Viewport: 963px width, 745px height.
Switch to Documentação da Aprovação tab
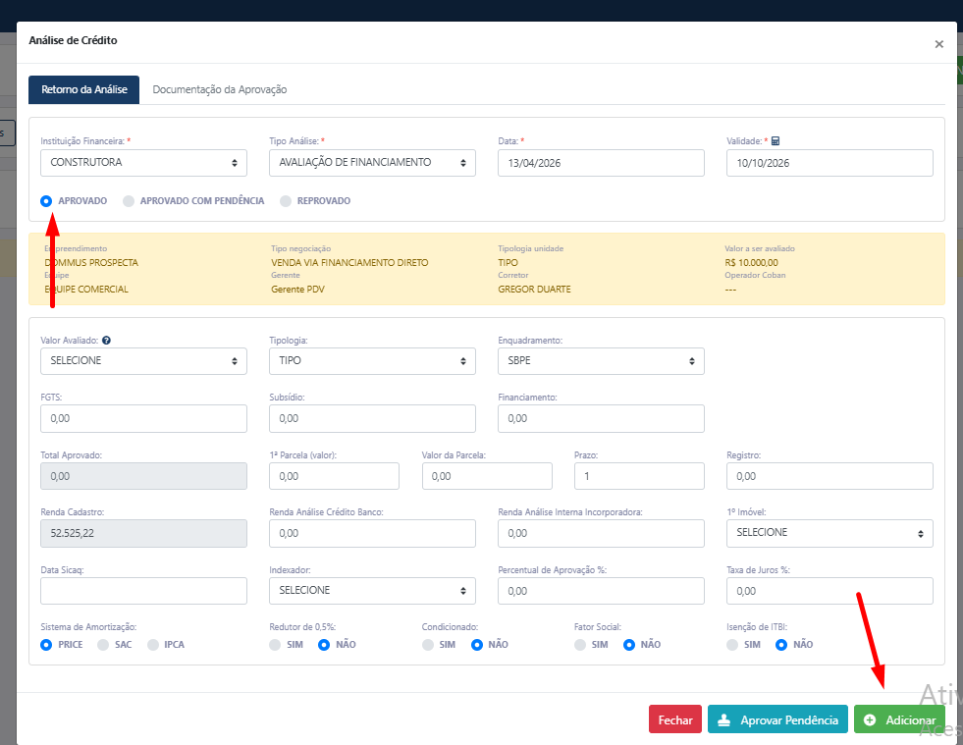pos(220,89)
